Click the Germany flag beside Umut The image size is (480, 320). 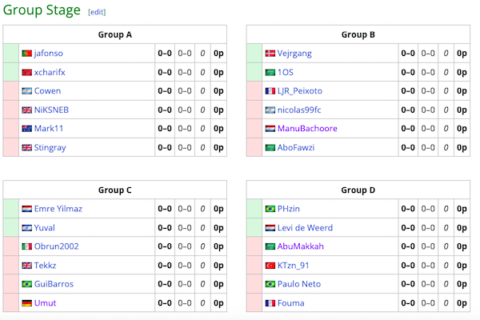(26, 303)
